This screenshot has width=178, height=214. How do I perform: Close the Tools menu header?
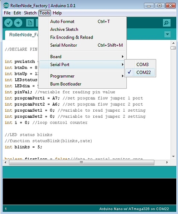44,13
